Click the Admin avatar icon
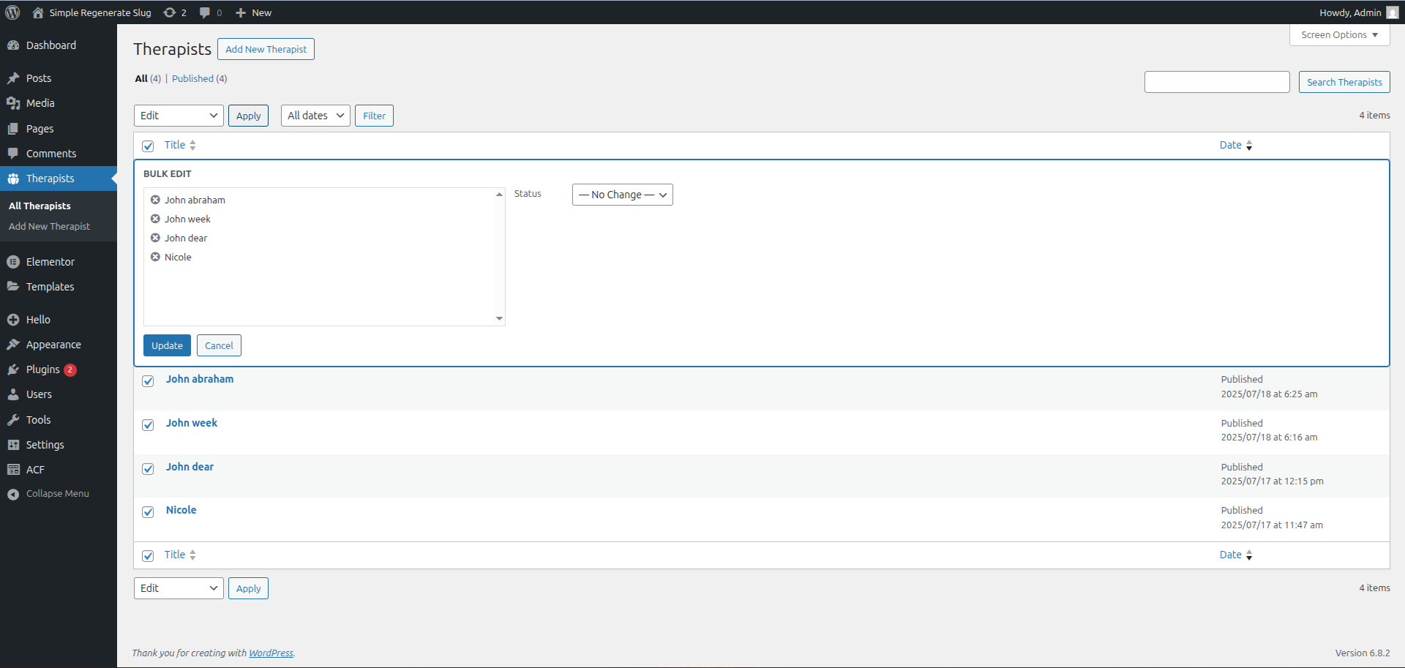This screenshot has width=1405, height=668. tap(1392, 12)
